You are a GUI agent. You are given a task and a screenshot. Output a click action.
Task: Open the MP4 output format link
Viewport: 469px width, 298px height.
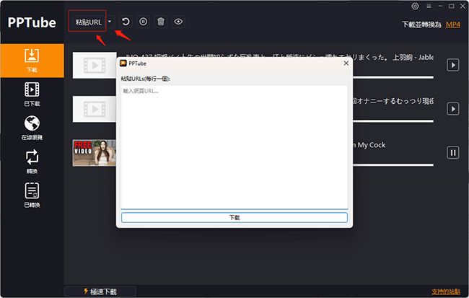(453, 25)
